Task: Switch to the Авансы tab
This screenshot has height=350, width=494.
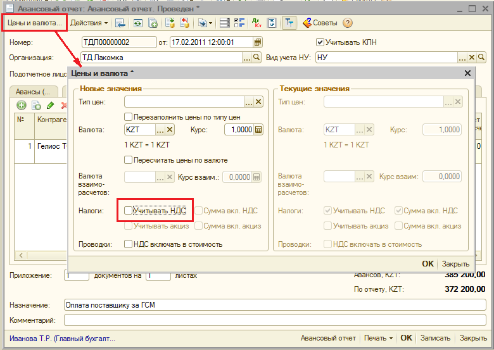Action: click(x=32, y=92)
